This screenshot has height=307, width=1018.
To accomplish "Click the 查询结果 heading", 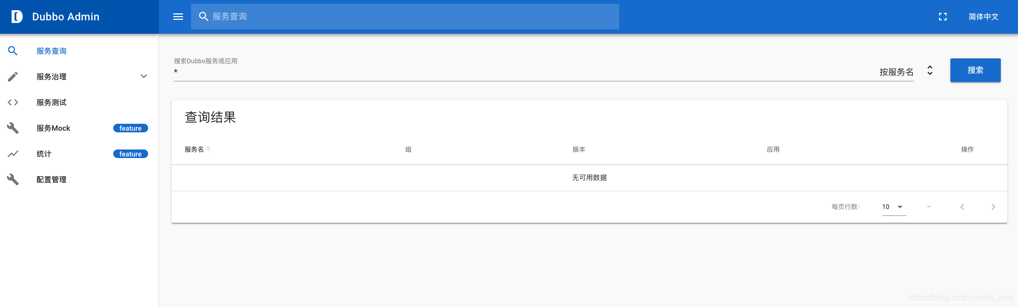I will [210, 117].
